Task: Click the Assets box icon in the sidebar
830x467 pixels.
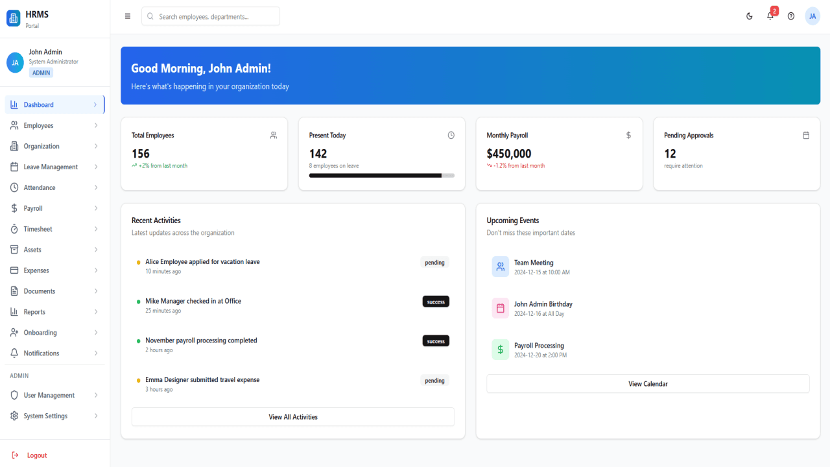Action: point(14,250)
